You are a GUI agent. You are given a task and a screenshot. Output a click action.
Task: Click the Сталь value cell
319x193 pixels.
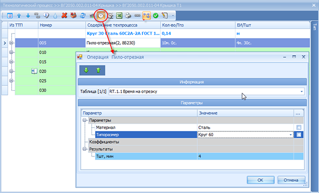tap(245, 127)
